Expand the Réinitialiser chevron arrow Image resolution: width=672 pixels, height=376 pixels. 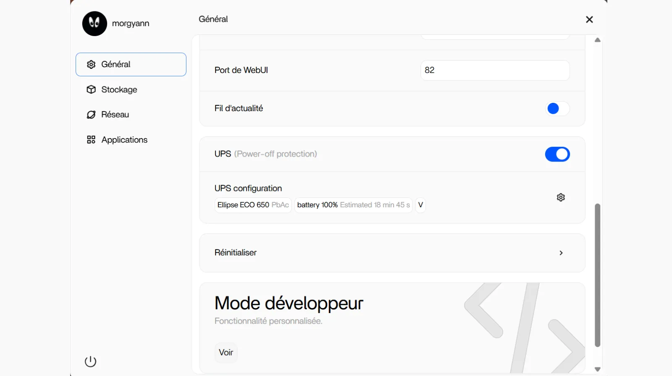pos(561,253)
